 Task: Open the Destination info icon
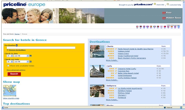click(17, 45)
